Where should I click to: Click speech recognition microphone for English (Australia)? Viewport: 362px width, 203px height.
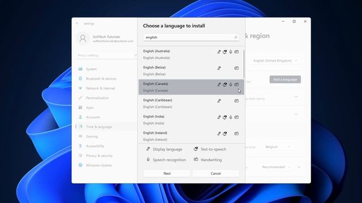(x=231, y=52)
